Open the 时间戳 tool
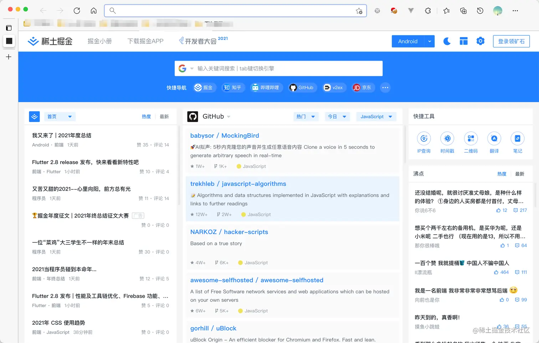Image resolution: width=539 pixels, height=343 pixels. 447,143
